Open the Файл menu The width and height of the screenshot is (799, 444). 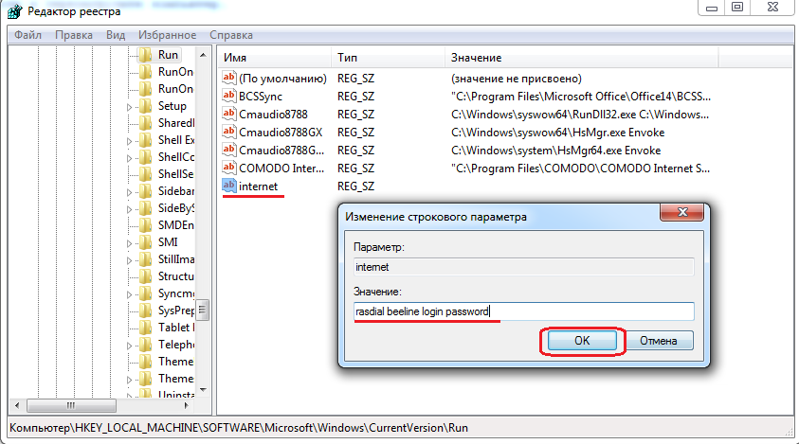(28, 35)
